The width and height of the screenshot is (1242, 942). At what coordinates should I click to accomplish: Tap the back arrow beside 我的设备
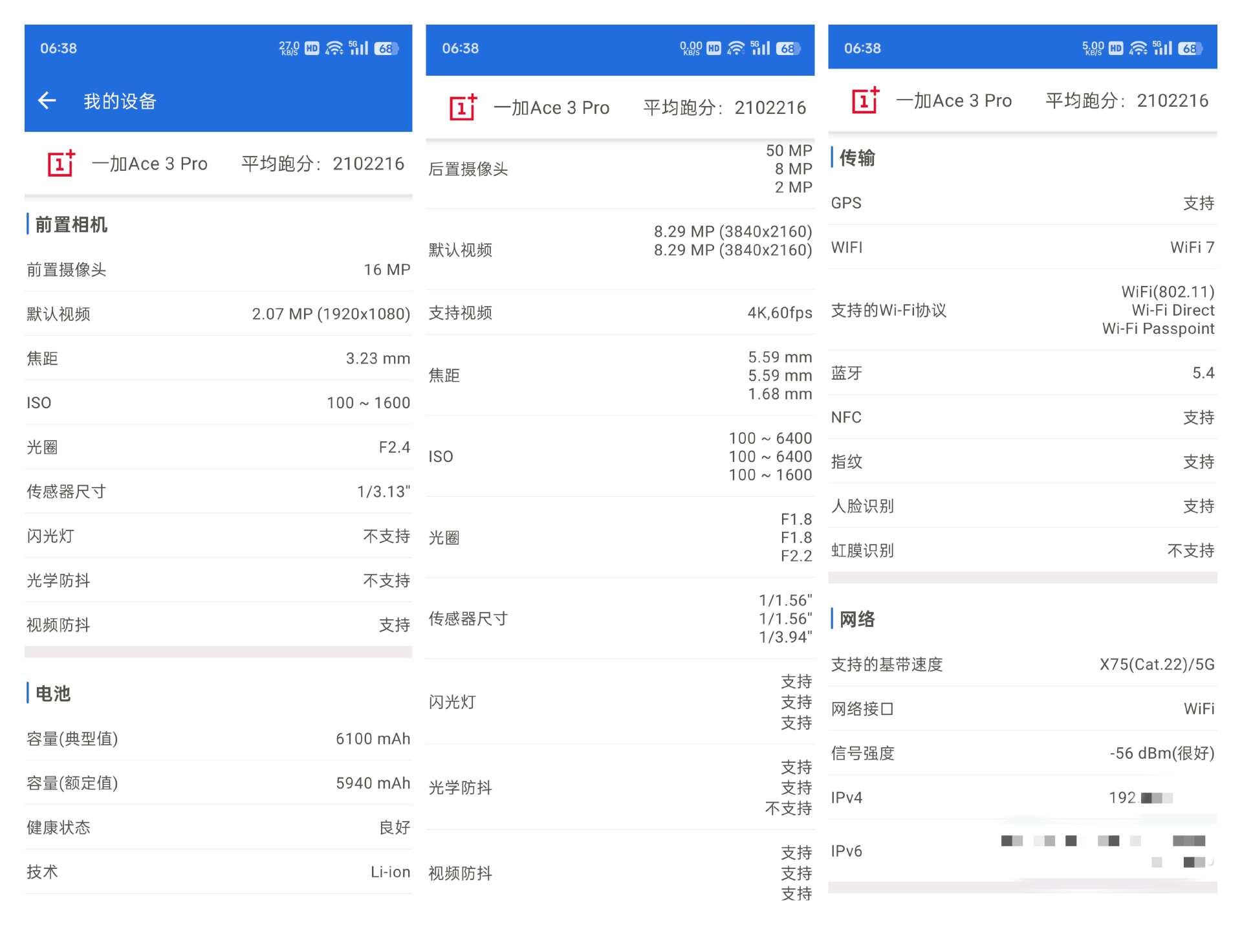[x=47, y=100]
